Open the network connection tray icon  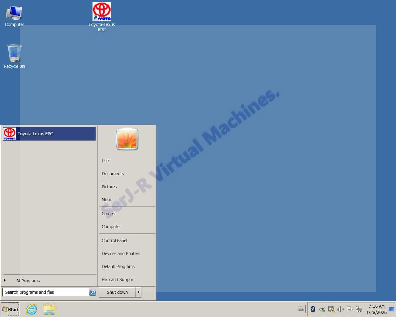(359, 309)
